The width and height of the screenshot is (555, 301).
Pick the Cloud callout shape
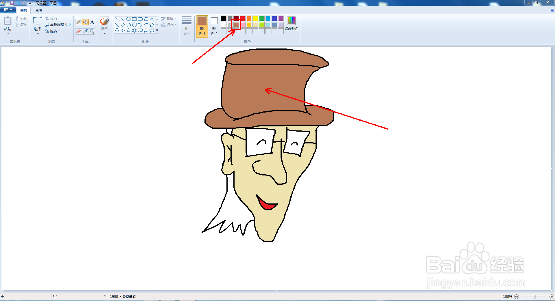point(152,31)
